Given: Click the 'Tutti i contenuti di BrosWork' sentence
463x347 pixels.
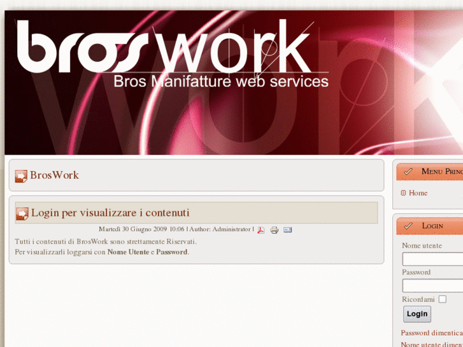Looking at the screenshot, I should pyautogui.click(x=106, y=241).
